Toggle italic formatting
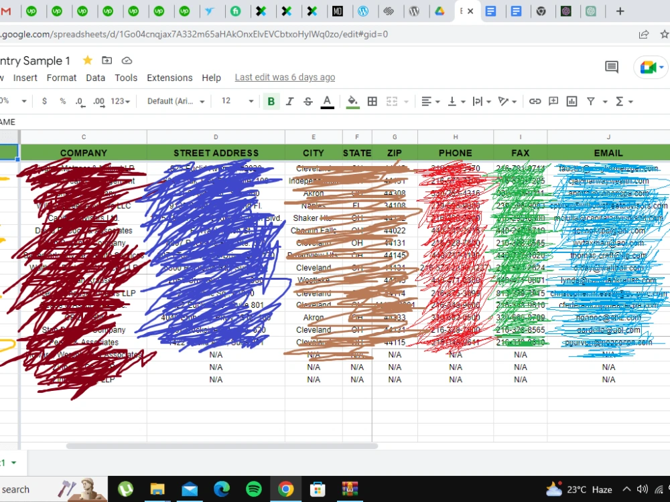This screenshot has height=502, width=670. point(289,101)
